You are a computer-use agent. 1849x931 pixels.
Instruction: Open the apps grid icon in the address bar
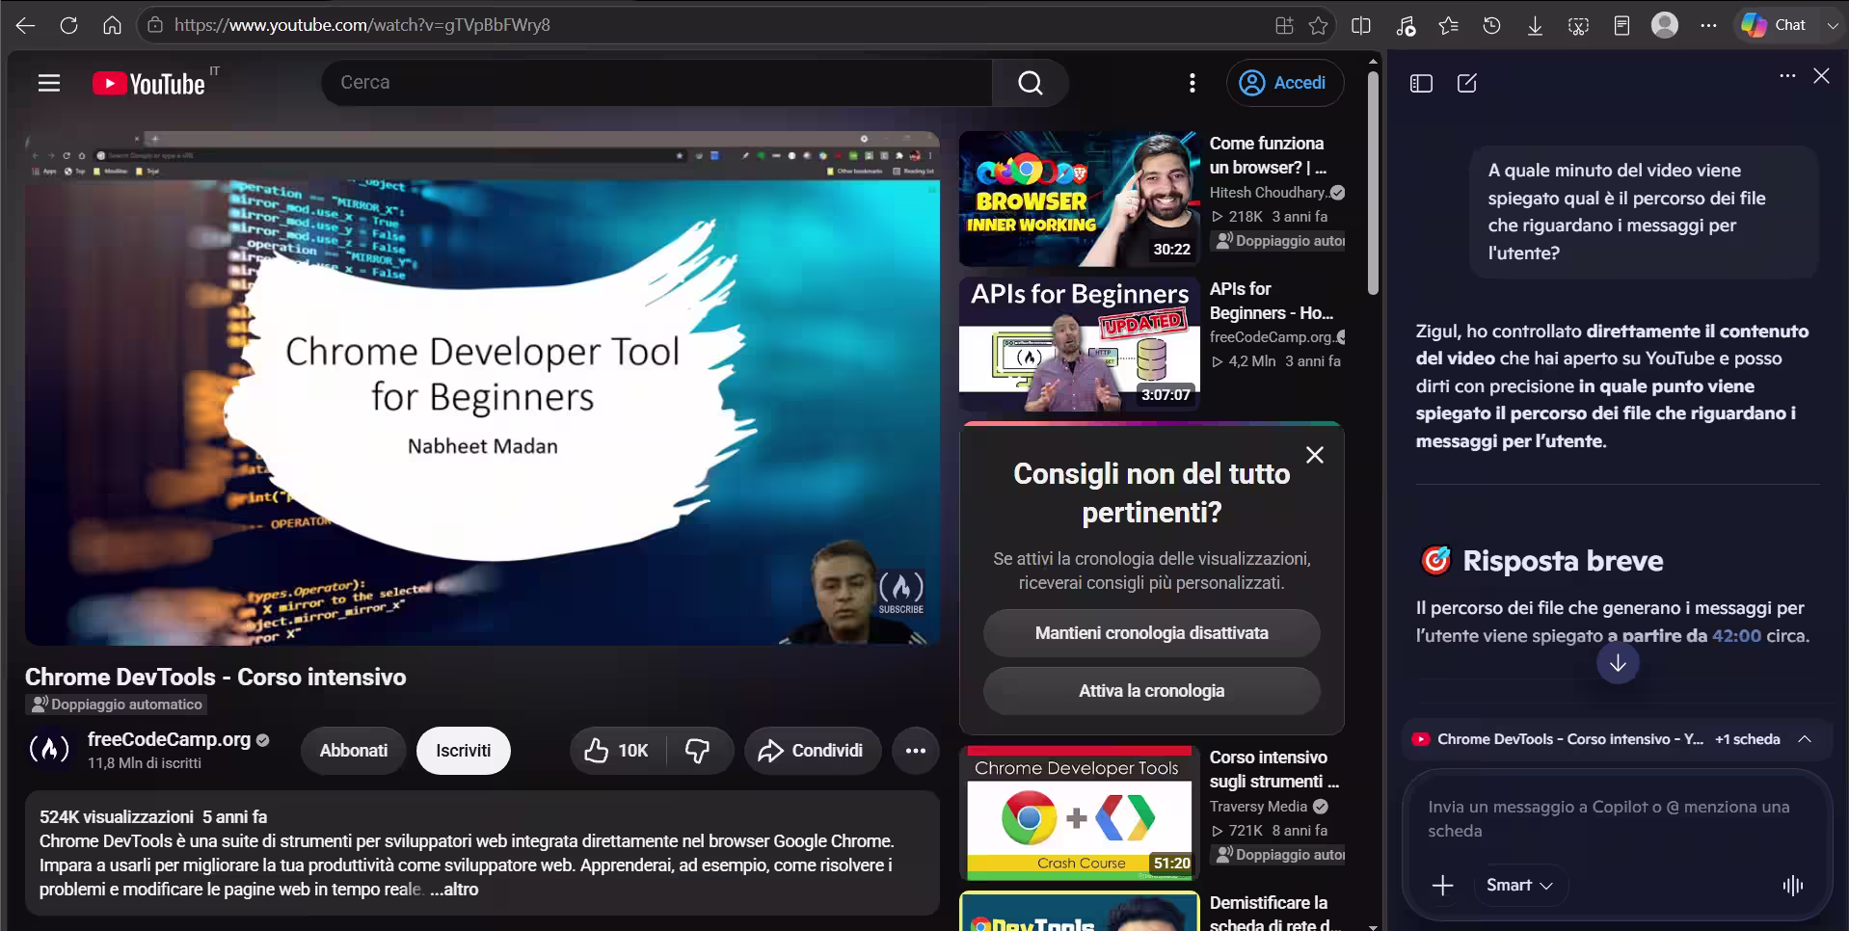(1284, 26)
